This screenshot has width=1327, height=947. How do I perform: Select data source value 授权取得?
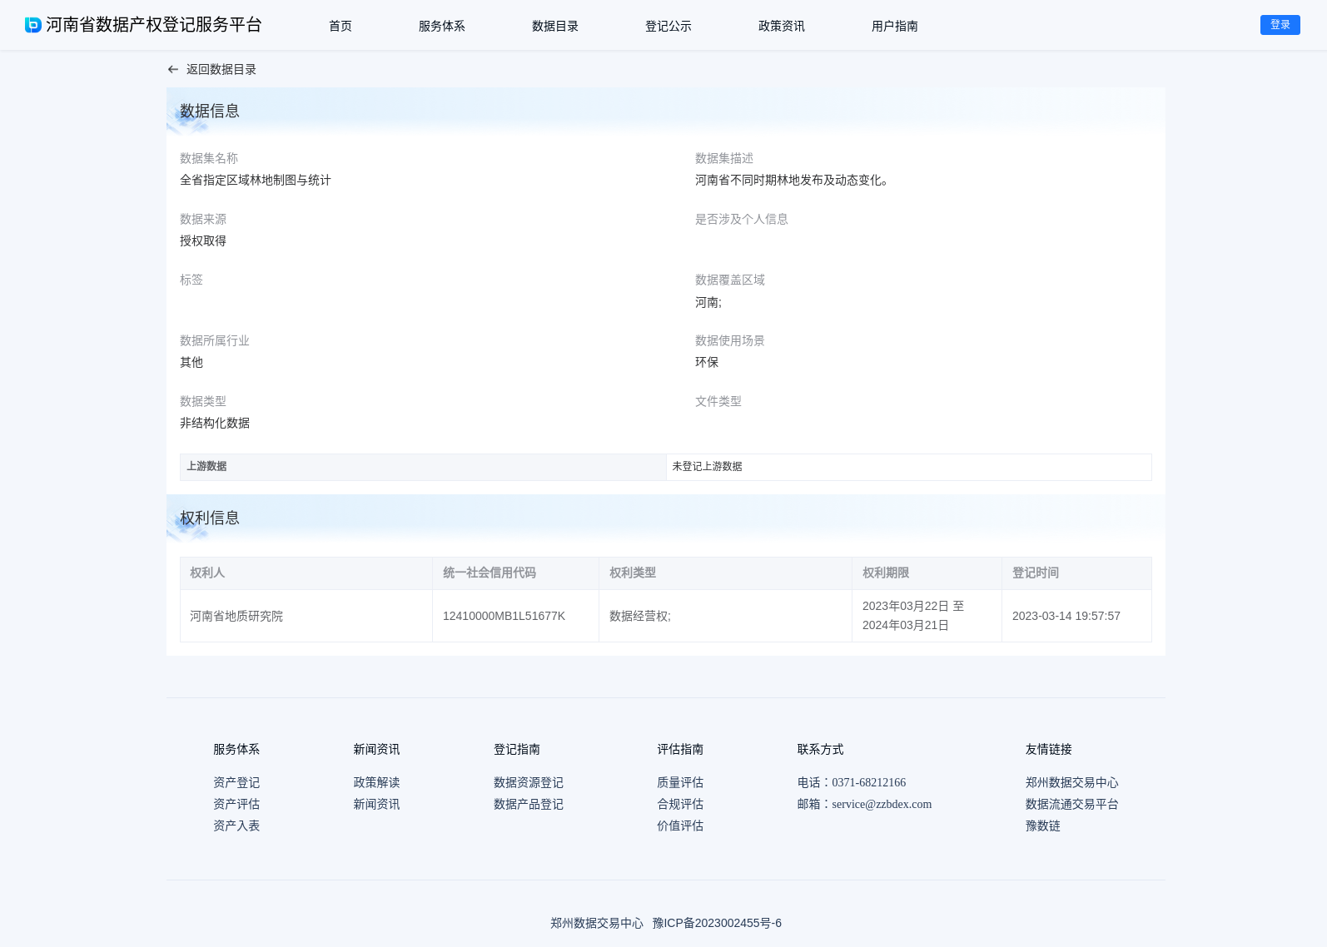[203, 240]
